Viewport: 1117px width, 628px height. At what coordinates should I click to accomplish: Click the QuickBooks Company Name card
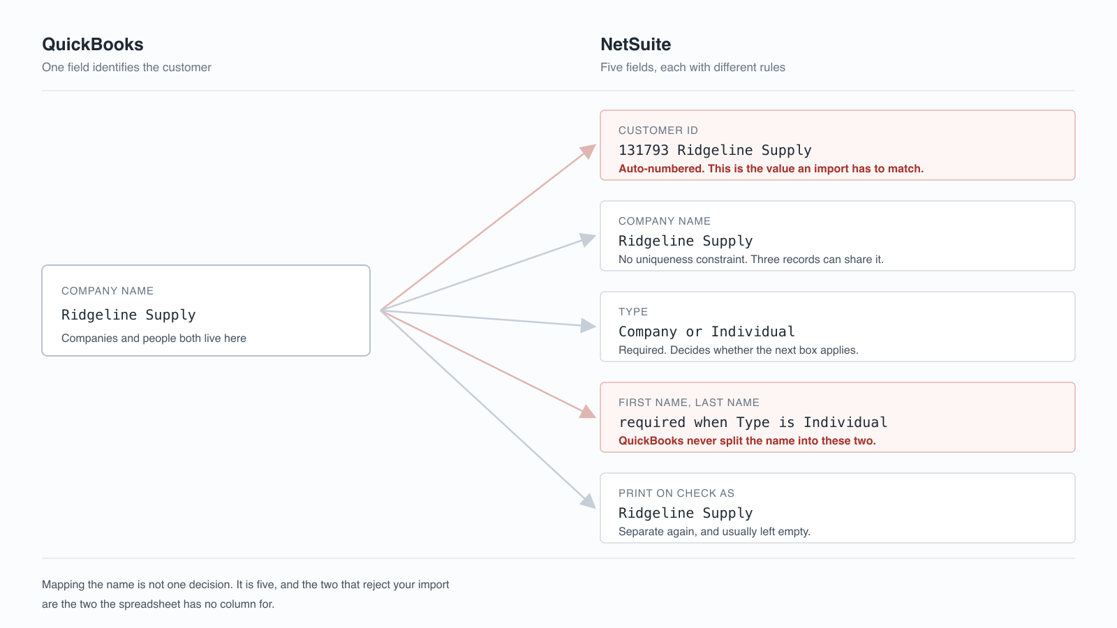pyautogui.click(x=206, y=311)
